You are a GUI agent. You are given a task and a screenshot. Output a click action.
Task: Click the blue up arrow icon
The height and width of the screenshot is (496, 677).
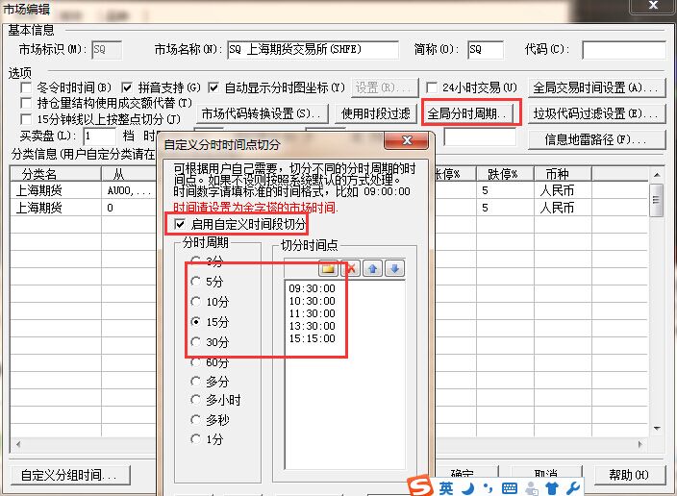[373, 268]
